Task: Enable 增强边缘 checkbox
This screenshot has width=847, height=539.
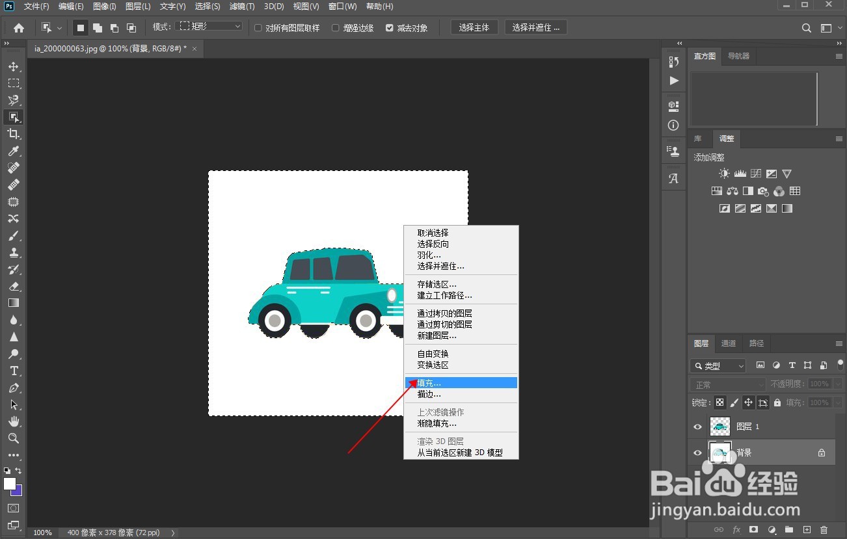Action: 336,28
